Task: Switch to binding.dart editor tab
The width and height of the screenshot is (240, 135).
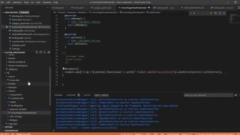Action: [58, 7]
